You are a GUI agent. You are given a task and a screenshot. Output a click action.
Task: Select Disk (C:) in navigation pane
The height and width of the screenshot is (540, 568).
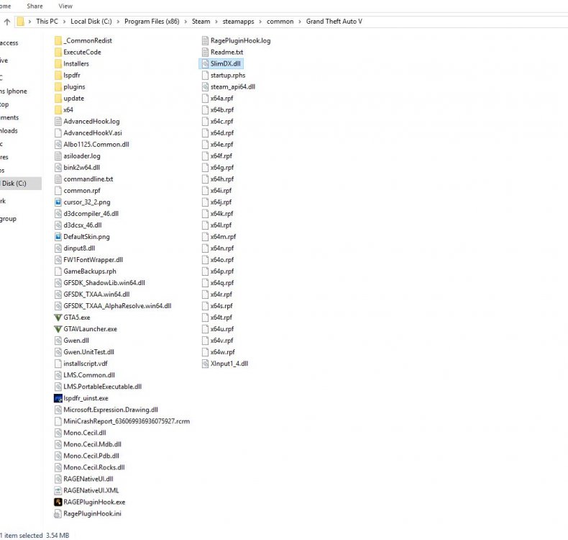(x=21, y=184)
